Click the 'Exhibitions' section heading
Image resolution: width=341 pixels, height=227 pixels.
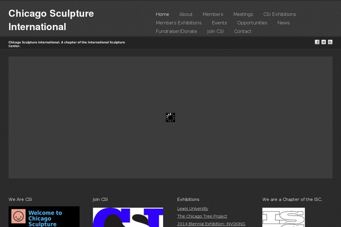click(188, 199)
